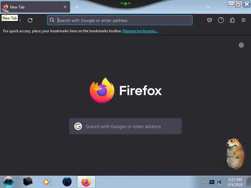Open the Firefox application hamburger menu

click(243, 20)
